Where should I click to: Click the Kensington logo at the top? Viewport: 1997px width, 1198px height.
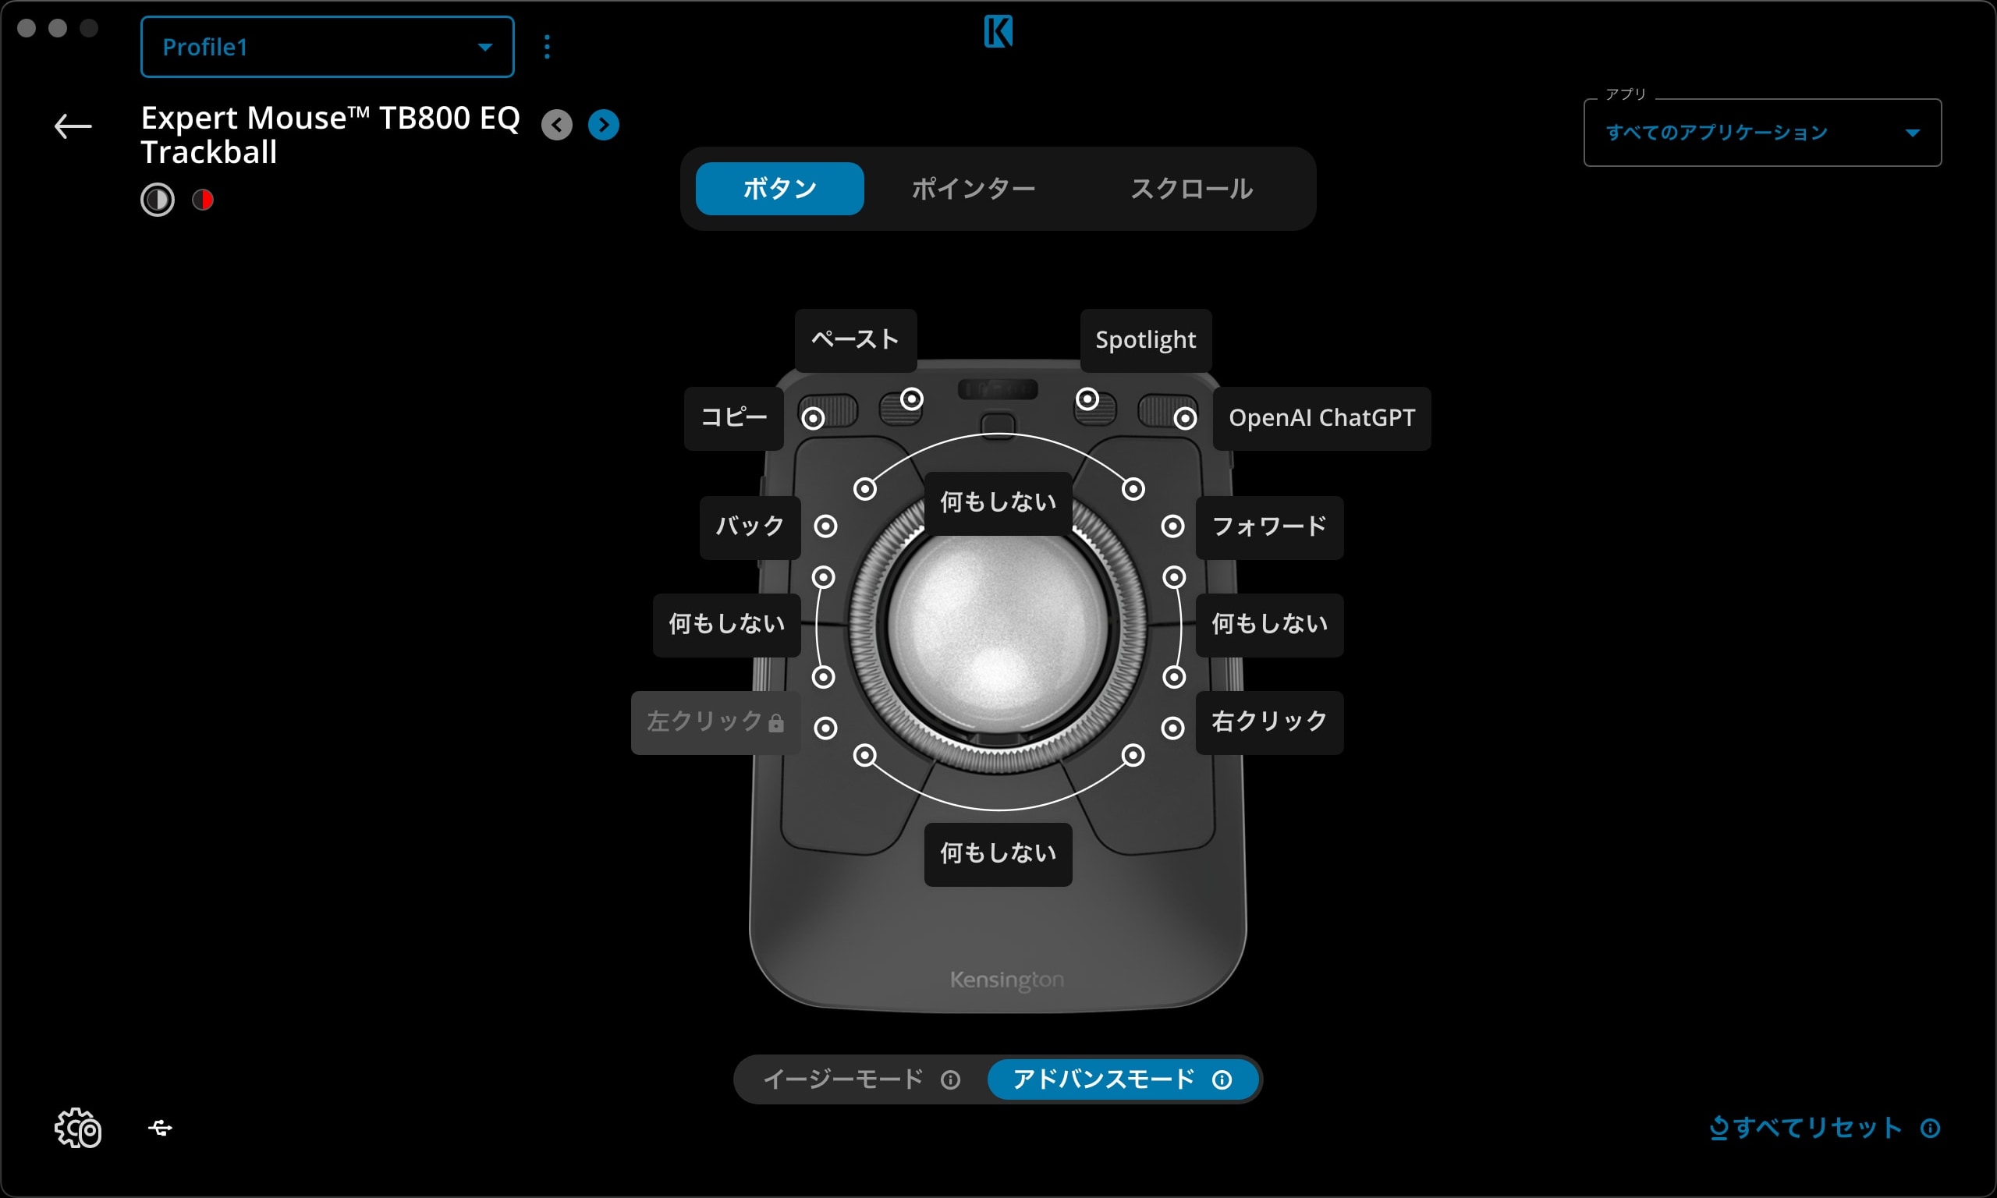pyautogui.click(x=998, y=33)
